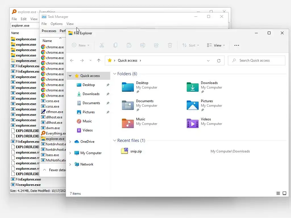291x218 pixels.
Task: Switch to large icons view in status bar
Action: [284, 193]
